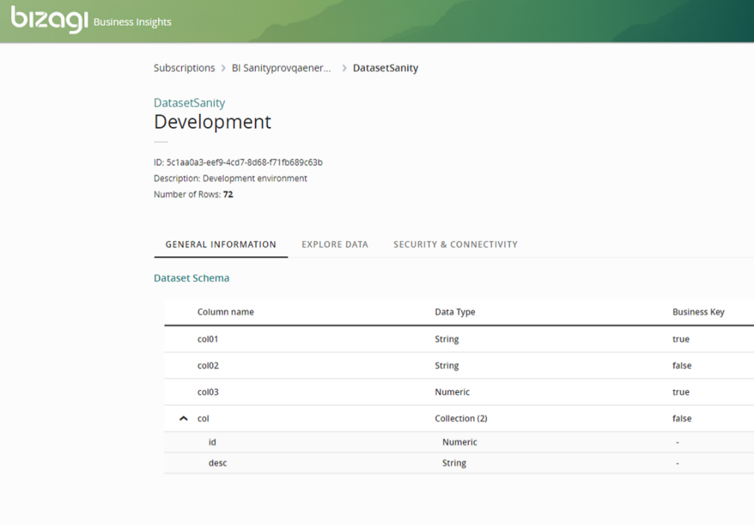Select the col03 row name
754x526 pixels.
[208, 392]
